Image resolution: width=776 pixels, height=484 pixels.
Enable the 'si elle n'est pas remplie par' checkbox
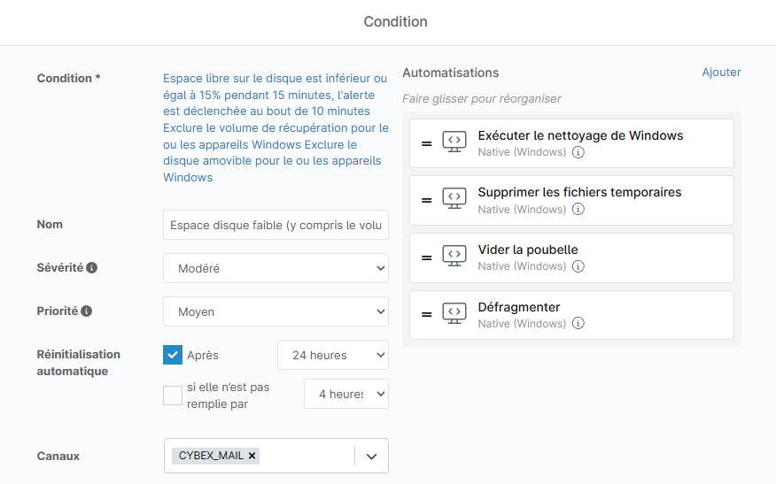(173, 395)
